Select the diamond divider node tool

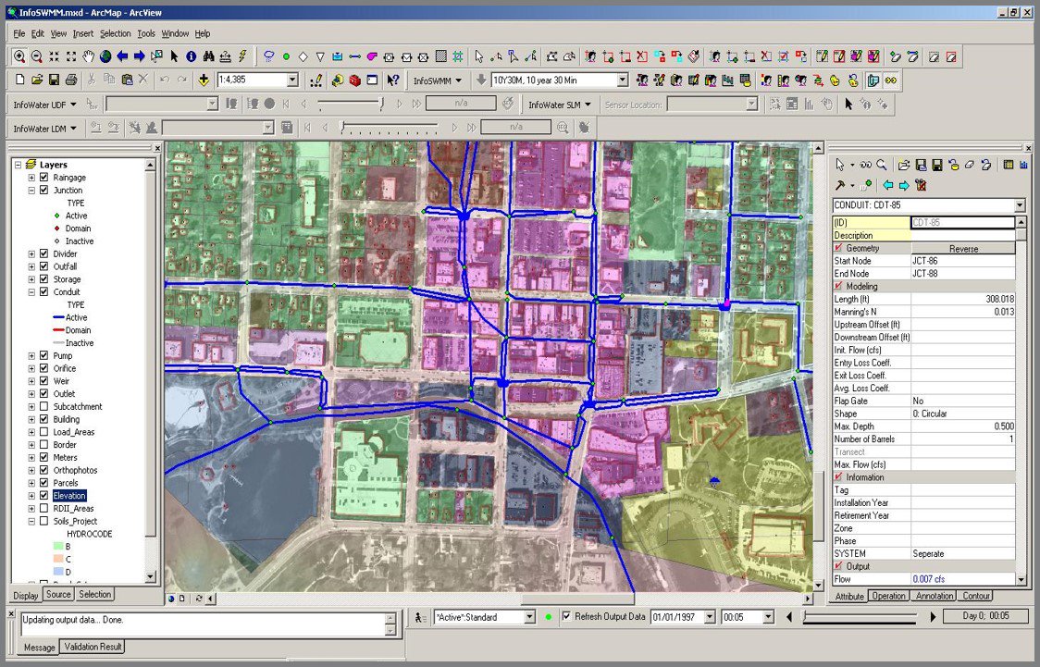tap(303, 57)
